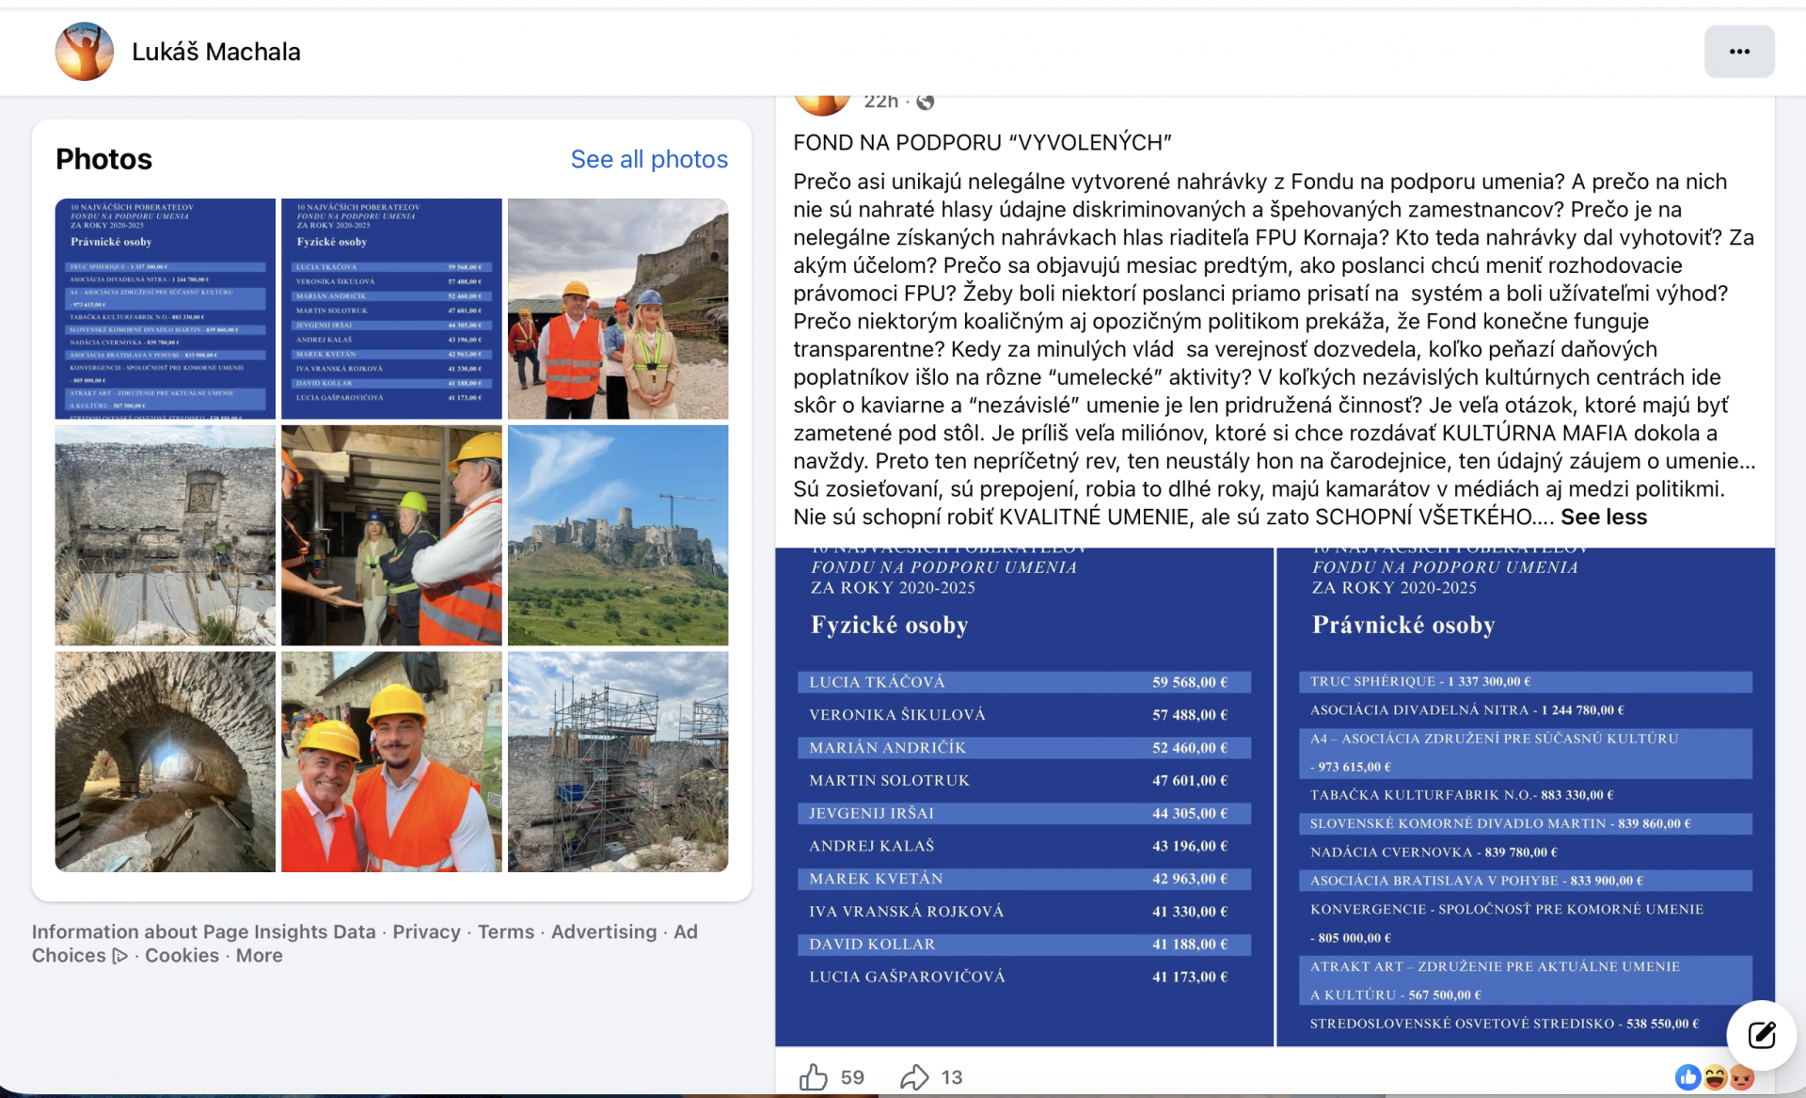1806x1098 pixels.
Task: Open the Fyzické osoby photo thumbnail
Action: [x=391, y=309]
